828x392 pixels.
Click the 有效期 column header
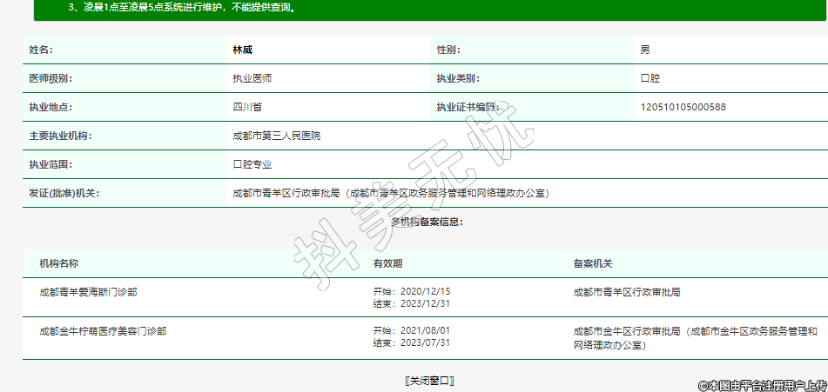coord(387,263)
